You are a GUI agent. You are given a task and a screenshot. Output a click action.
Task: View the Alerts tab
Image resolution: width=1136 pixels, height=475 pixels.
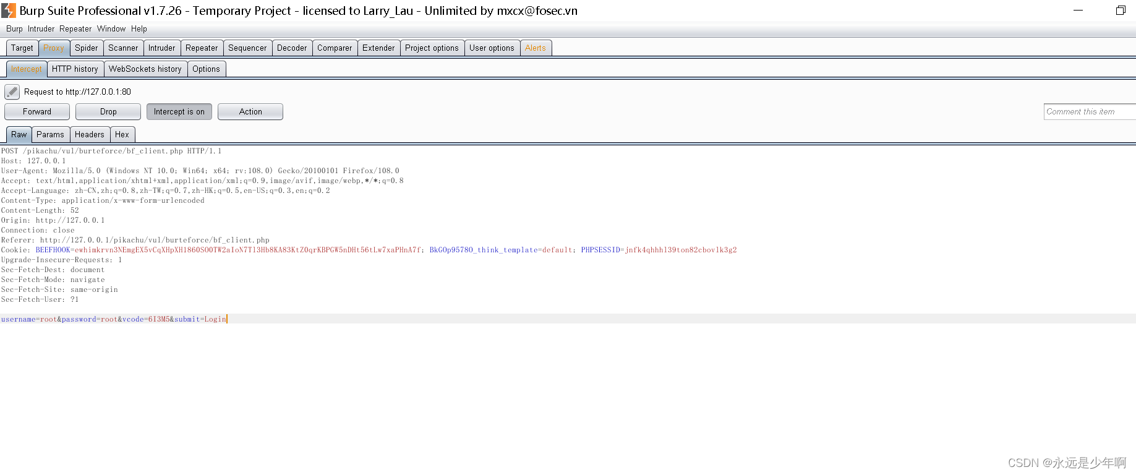(x=536, y=48)
